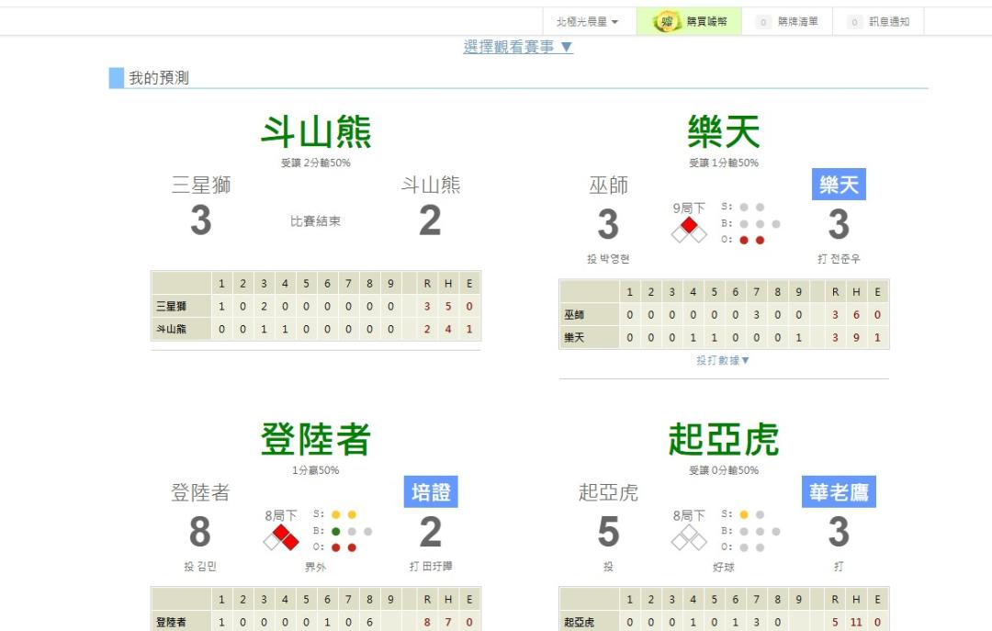Click the 起亞虎 row label in the scoreboard table
Viewport: 992px width, 631px height.
pyautogui.click(x=580, y=622)
